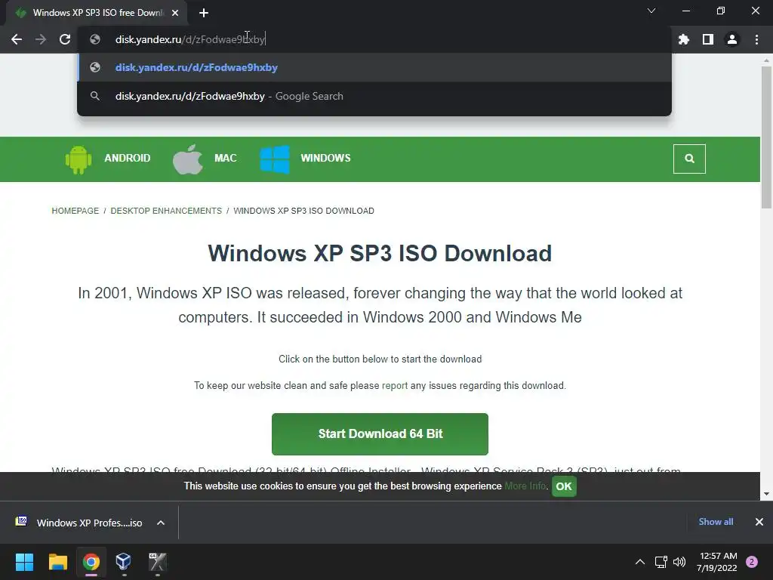This screenshot has width=773, height=580.
Task: Click the scrollbar up arrow
Action: pos(766,60)
